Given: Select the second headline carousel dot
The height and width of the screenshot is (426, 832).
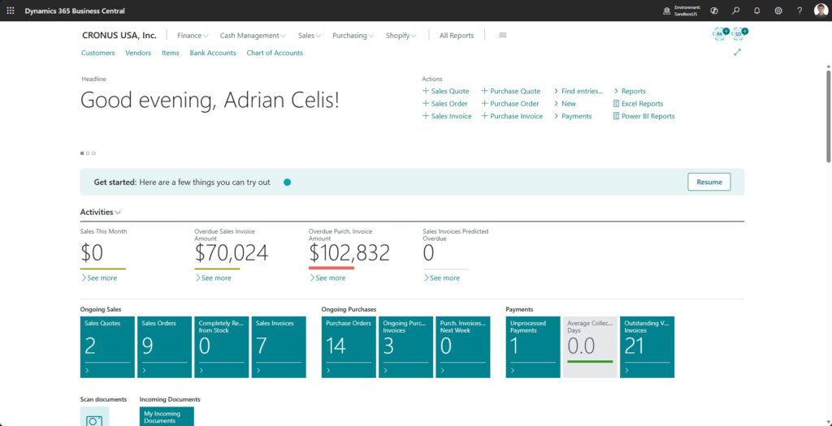Looking at the screenshot, I should [88, 153].
